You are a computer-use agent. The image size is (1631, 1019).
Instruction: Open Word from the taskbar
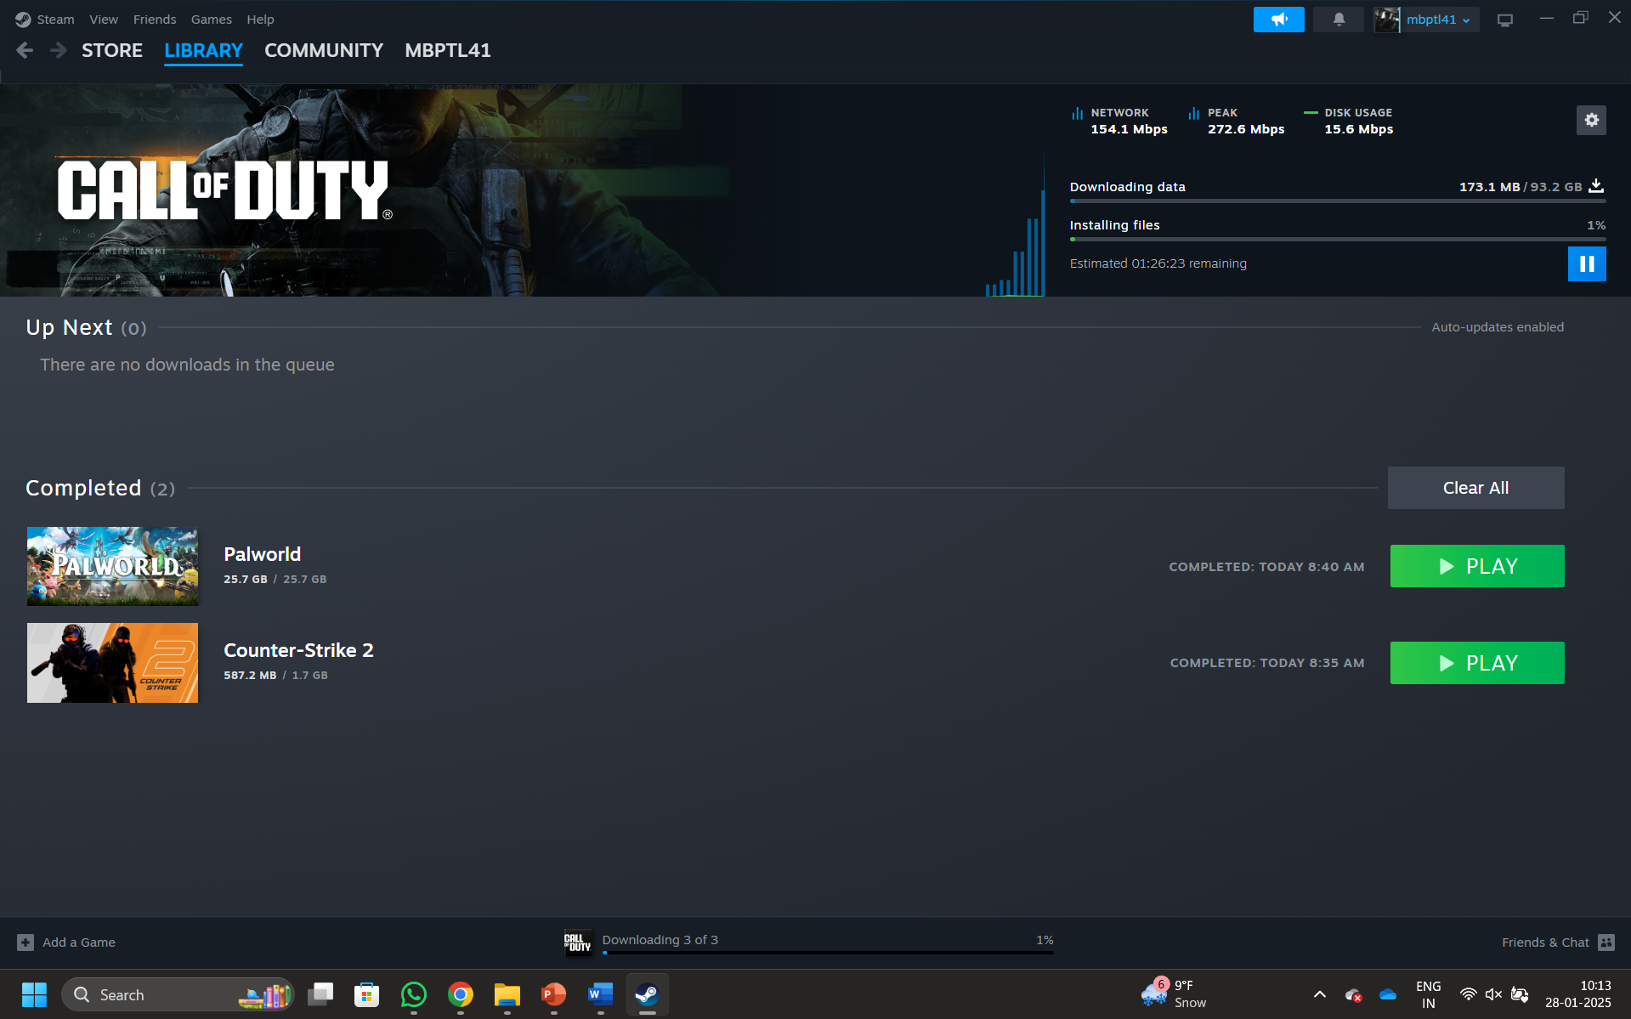pos(601,994)
